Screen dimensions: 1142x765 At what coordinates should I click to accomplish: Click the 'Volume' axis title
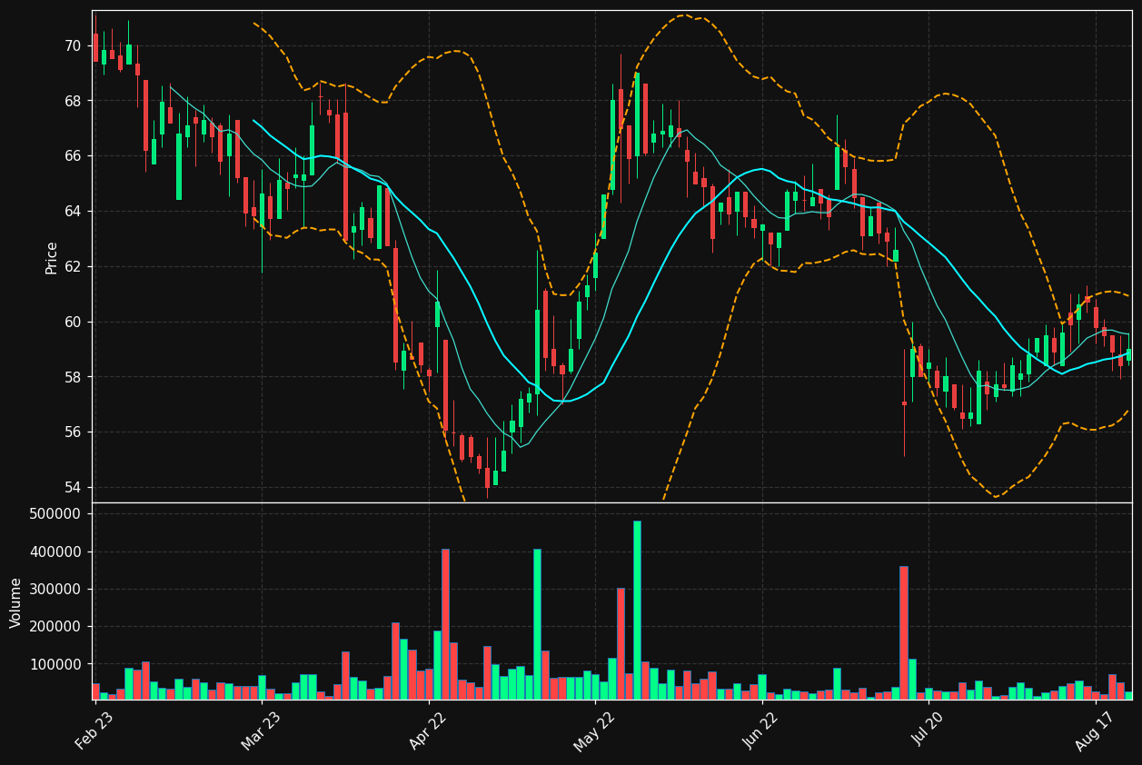(x=16, y=602)
